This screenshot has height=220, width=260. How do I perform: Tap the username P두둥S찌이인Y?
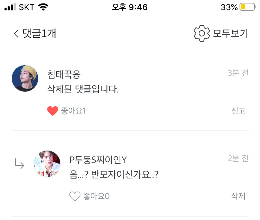(x=98, y=159)
